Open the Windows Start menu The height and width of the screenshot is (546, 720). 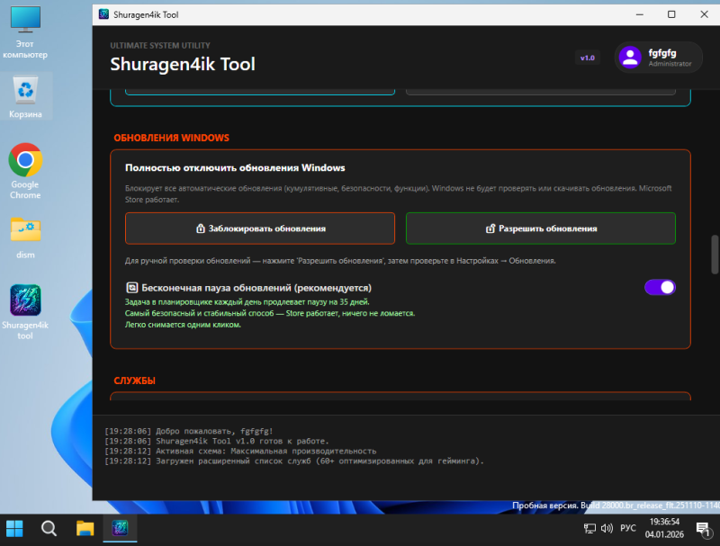pyautogui.click(x=15, y=528)
